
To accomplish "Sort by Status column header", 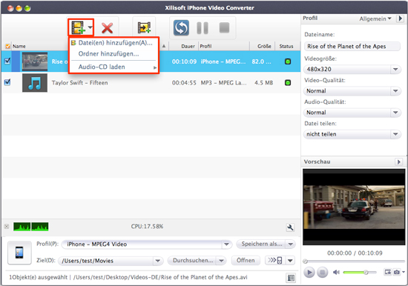I will tap(287, 46).
